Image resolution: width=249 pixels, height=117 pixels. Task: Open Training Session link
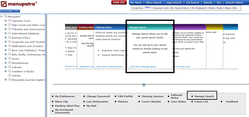153,96
